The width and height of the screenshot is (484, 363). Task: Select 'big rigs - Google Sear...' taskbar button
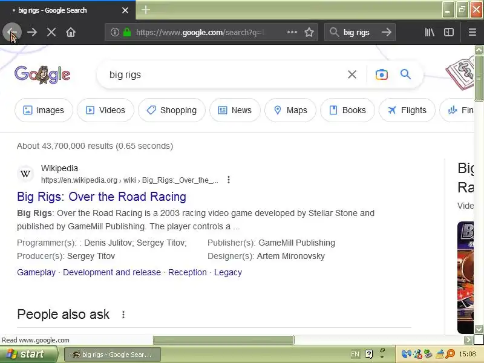[x=113, y=355]
